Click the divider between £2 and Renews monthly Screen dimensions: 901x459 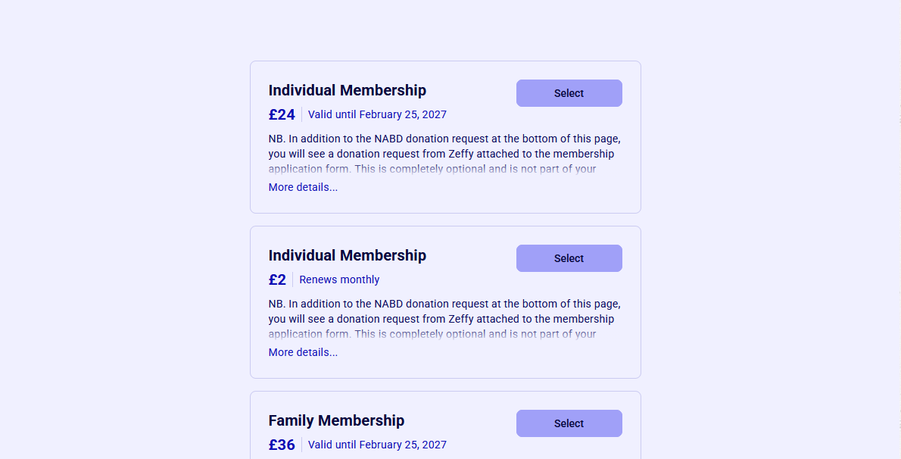(x=293, y=279)
